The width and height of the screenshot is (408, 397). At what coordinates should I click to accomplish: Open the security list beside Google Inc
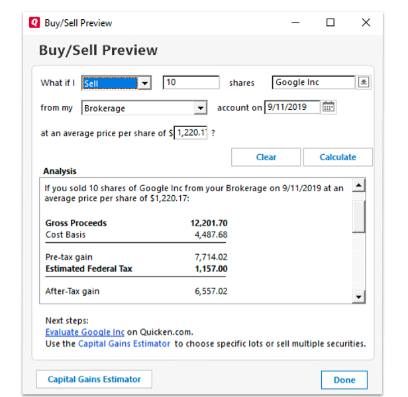364,83
